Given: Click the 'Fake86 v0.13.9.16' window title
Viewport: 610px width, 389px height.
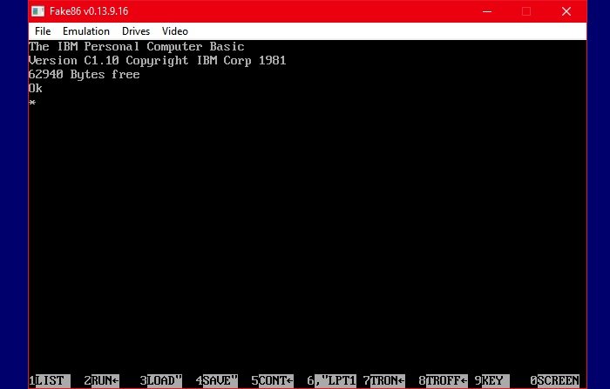Looking at the screenshot, I should click(89, 11).
